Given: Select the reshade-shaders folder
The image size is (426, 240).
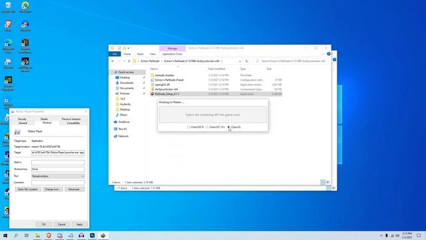Looking at the screenshot, I should [x=164, y=75].
